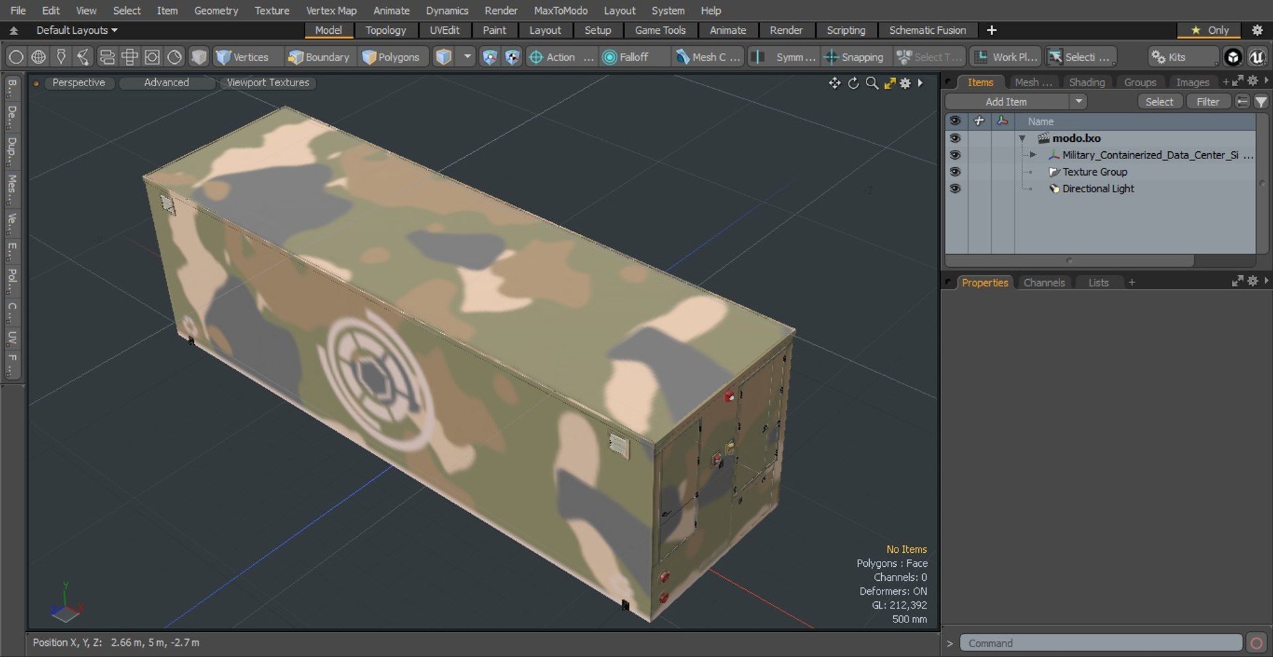Click the circle selection-style icon in toolbar

coord(16,57)
